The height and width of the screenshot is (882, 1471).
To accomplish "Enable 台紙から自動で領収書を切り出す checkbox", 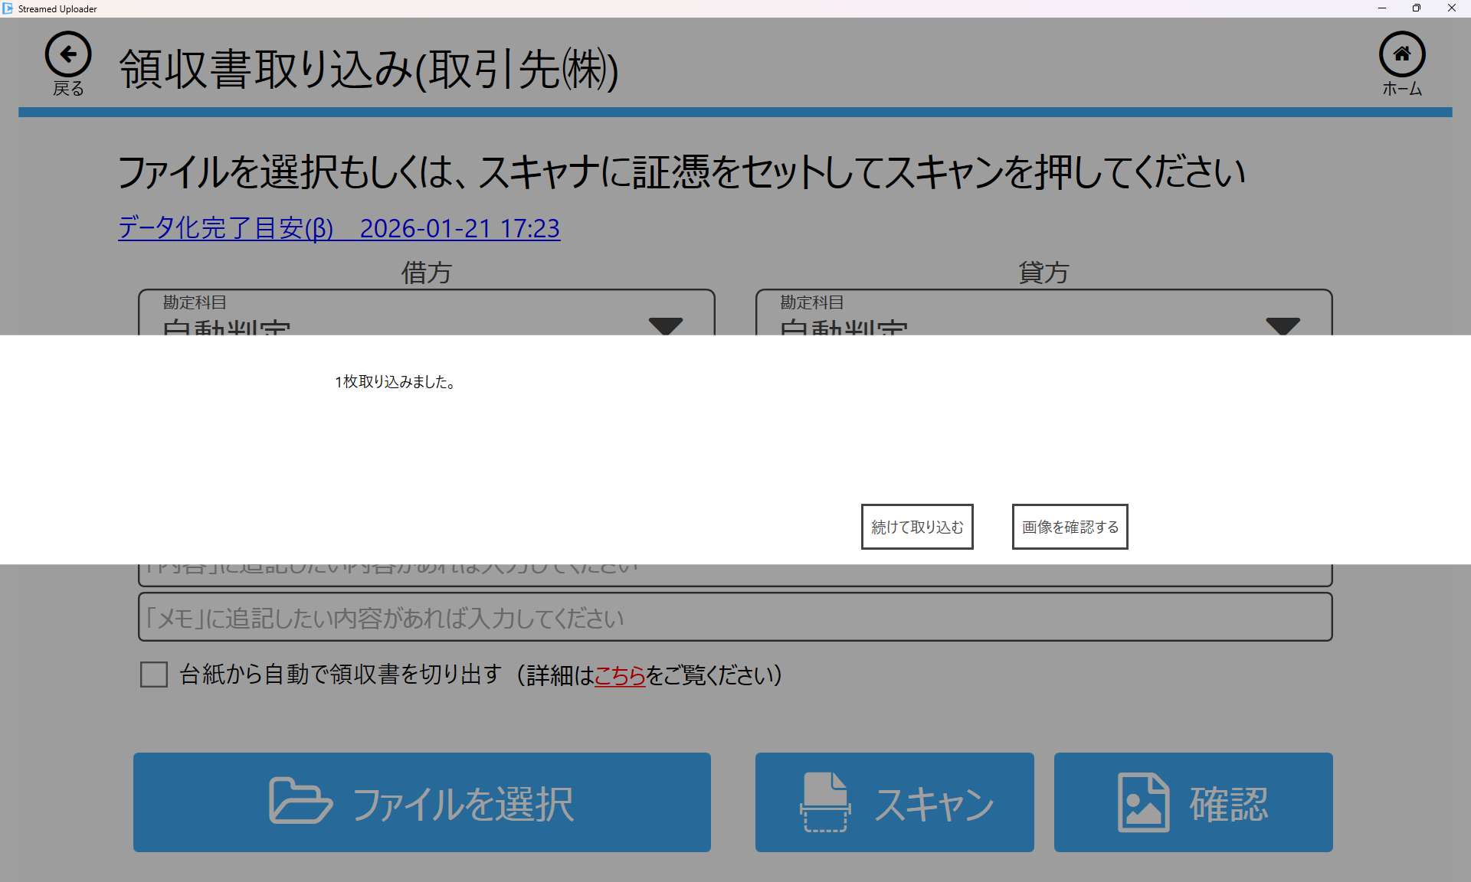I will [154, 675].
